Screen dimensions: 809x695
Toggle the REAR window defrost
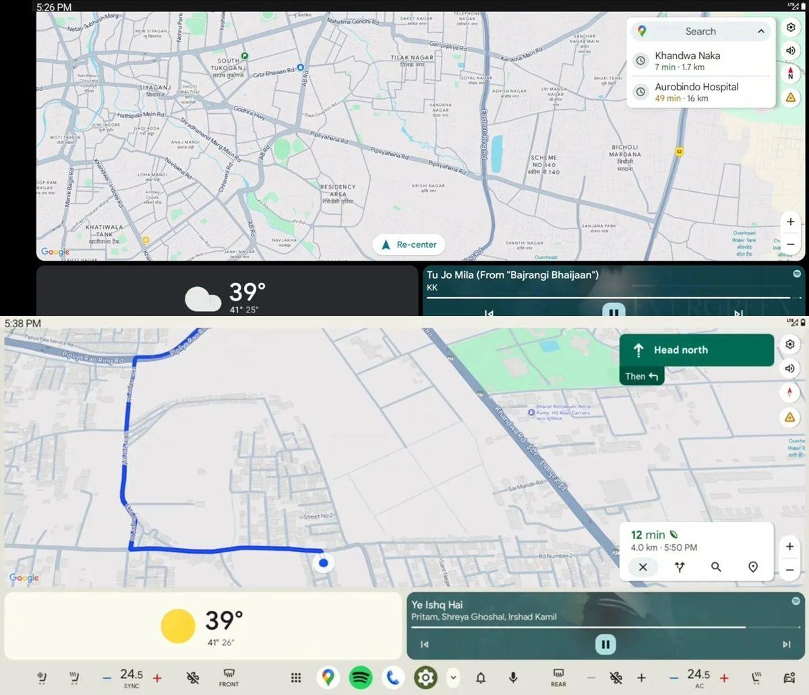click(559, 677)
